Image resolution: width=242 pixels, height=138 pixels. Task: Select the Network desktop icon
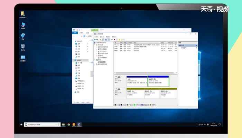(23, 36)
